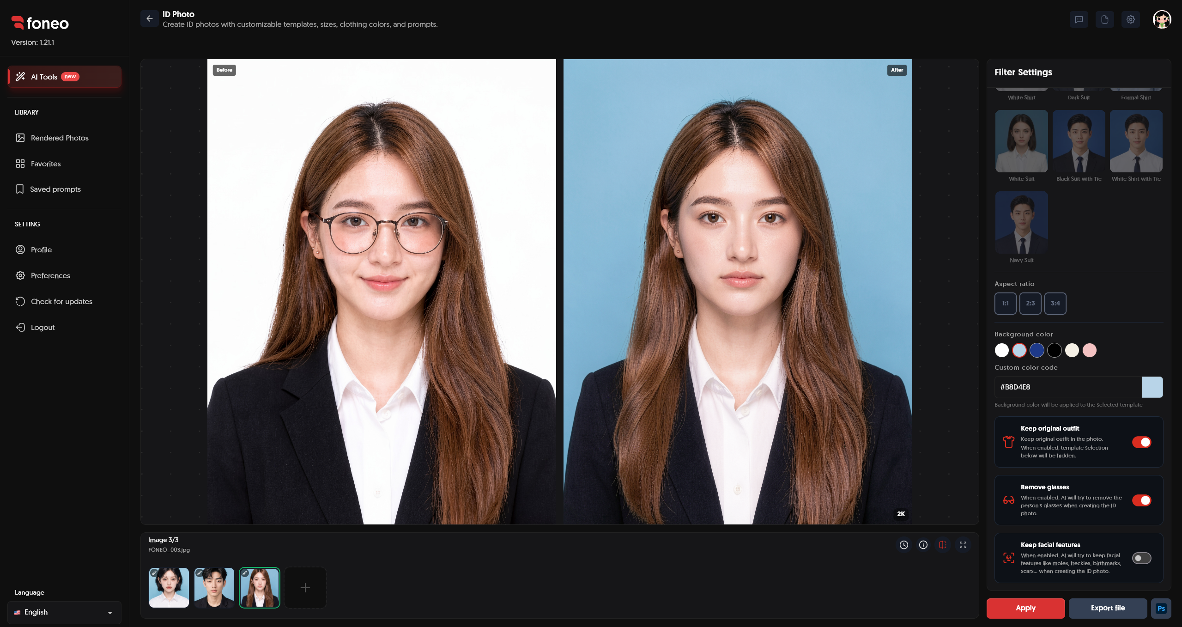Expand the English language dropdown
The image size is (1182, 627).
[x=65, y=612]
